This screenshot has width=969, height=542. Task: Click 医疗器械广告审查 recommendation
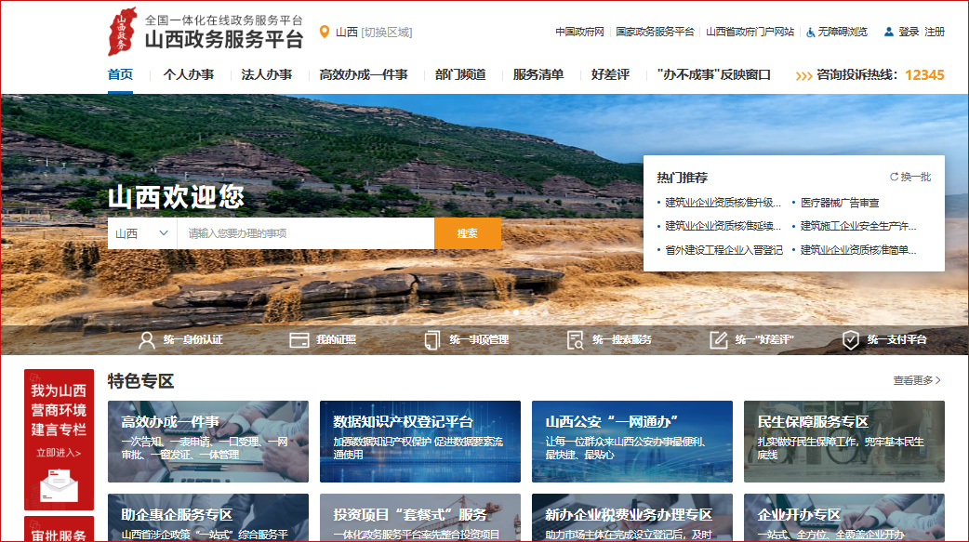tap(840, 203)
